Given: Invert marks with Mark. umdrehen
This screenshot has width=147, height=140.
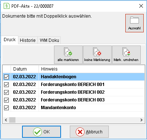Looking at the screenshot, I should (126, 55).
